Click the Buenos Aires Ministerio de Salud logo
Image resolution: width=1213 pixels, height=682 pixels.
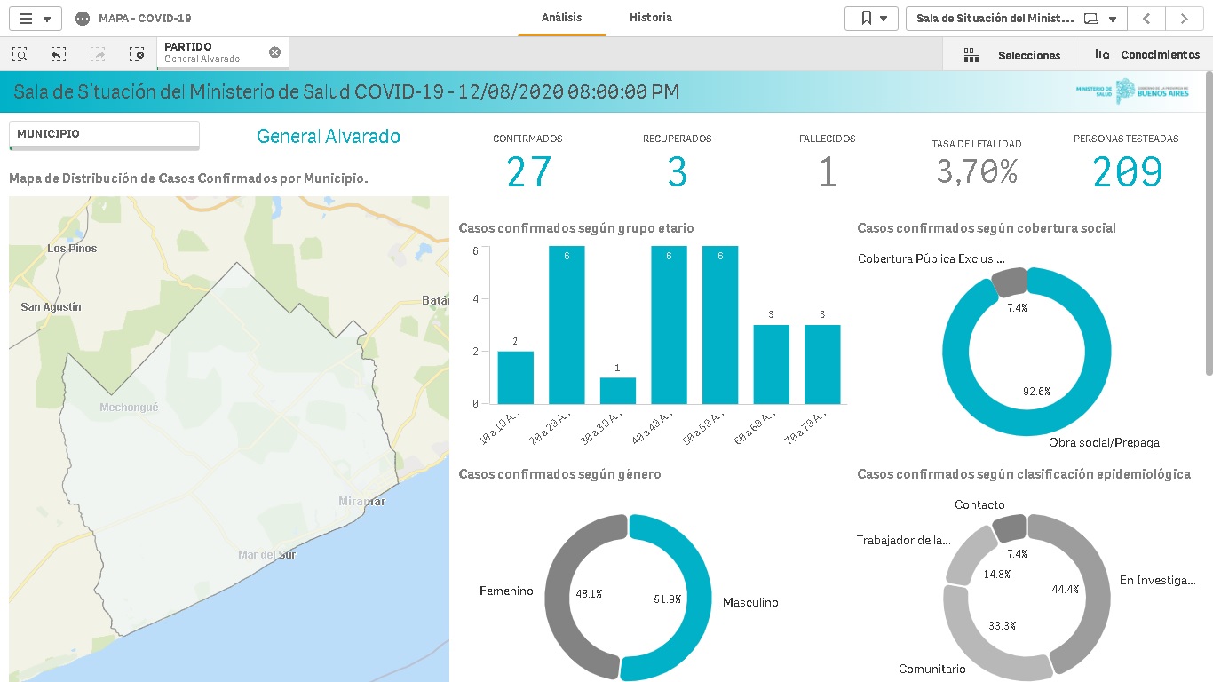pos(1132,91)
